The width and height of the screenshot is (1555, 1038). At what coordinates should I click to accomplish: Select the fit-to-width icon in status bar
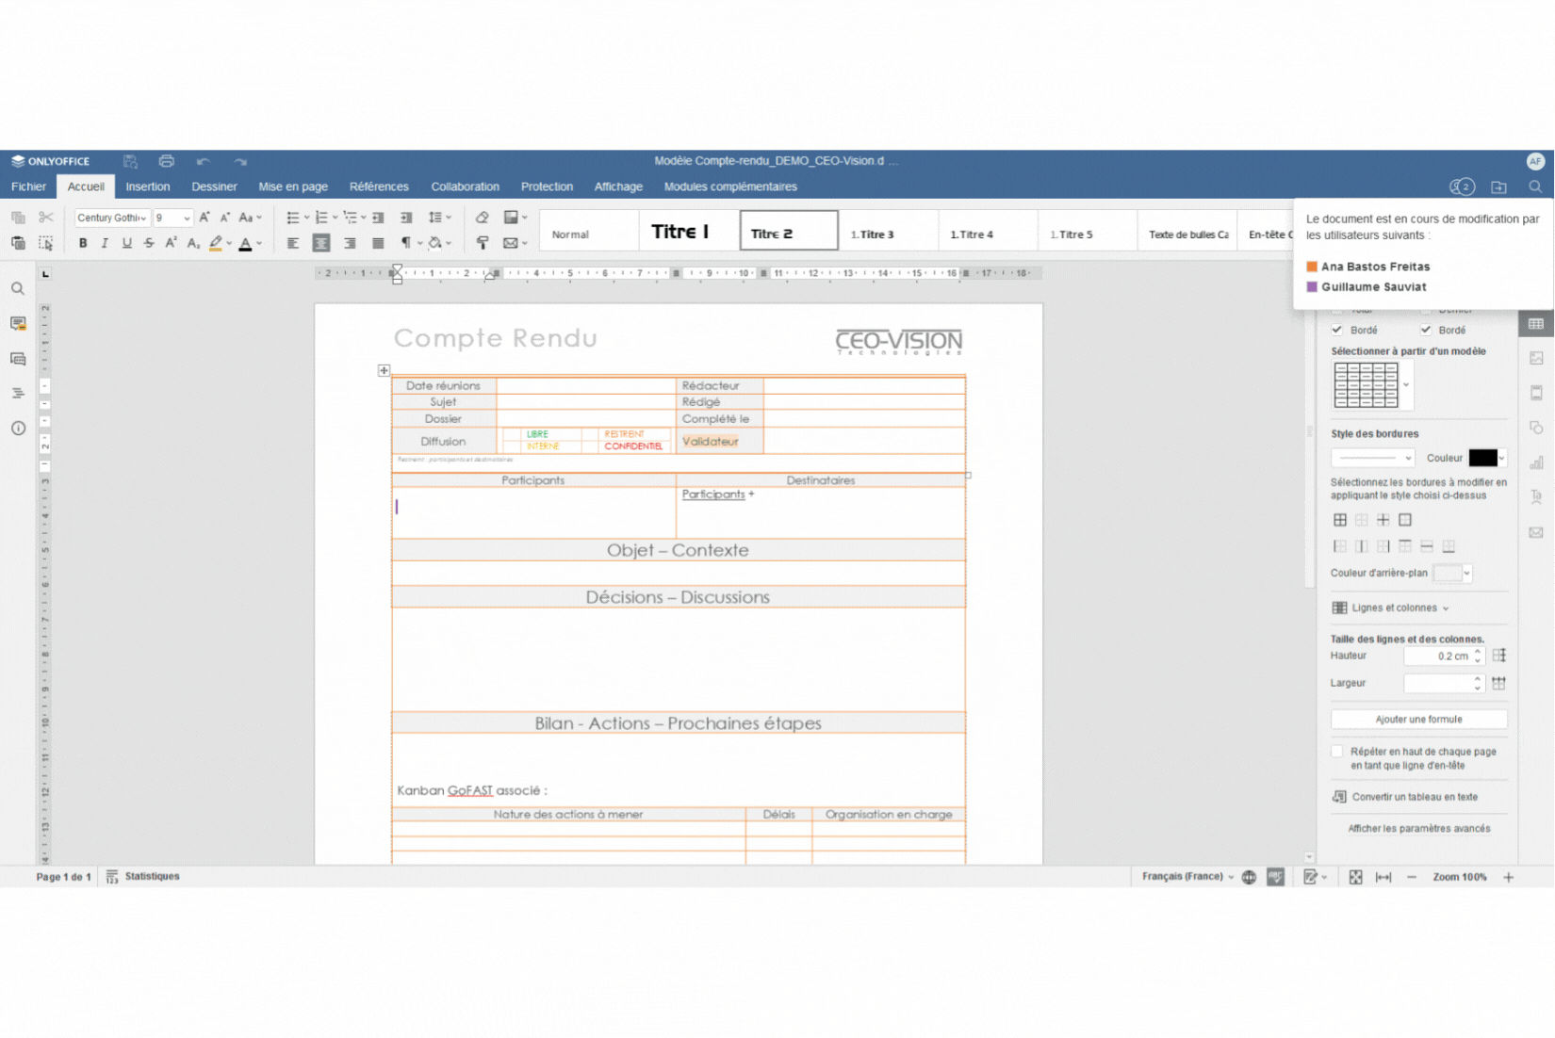coord(1383,876)
